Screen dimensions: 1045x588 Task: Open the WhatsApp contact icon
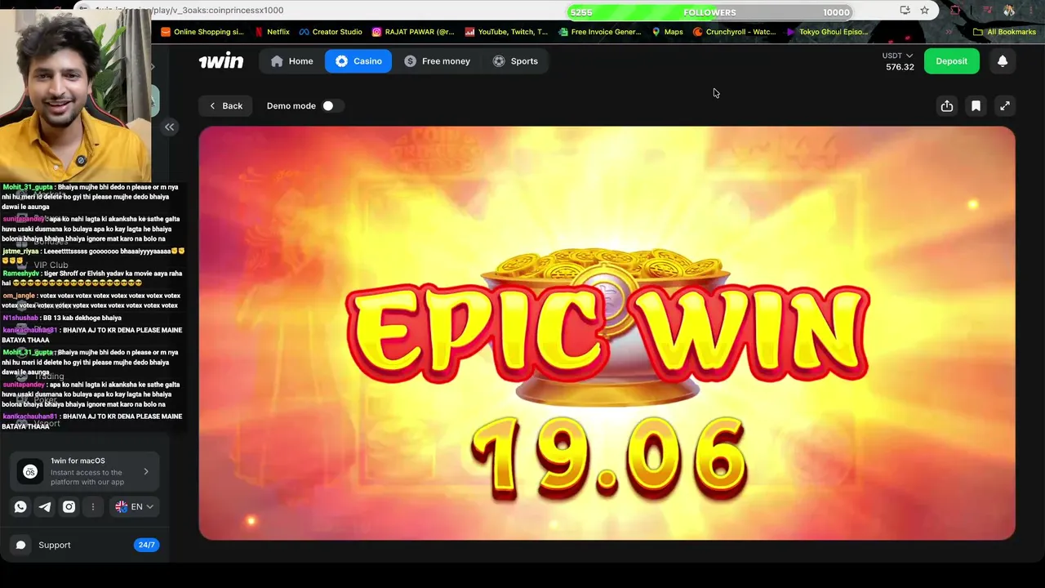20,507
